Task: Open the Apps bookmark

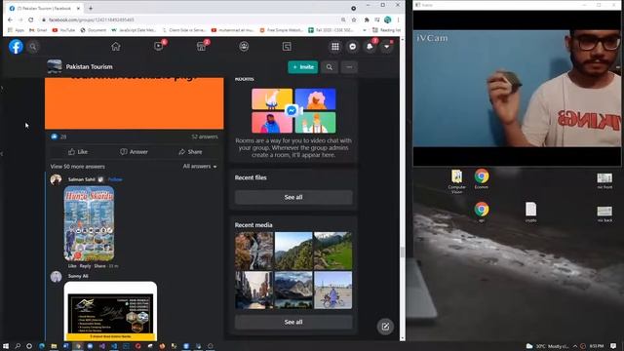Action: [16, 30]
